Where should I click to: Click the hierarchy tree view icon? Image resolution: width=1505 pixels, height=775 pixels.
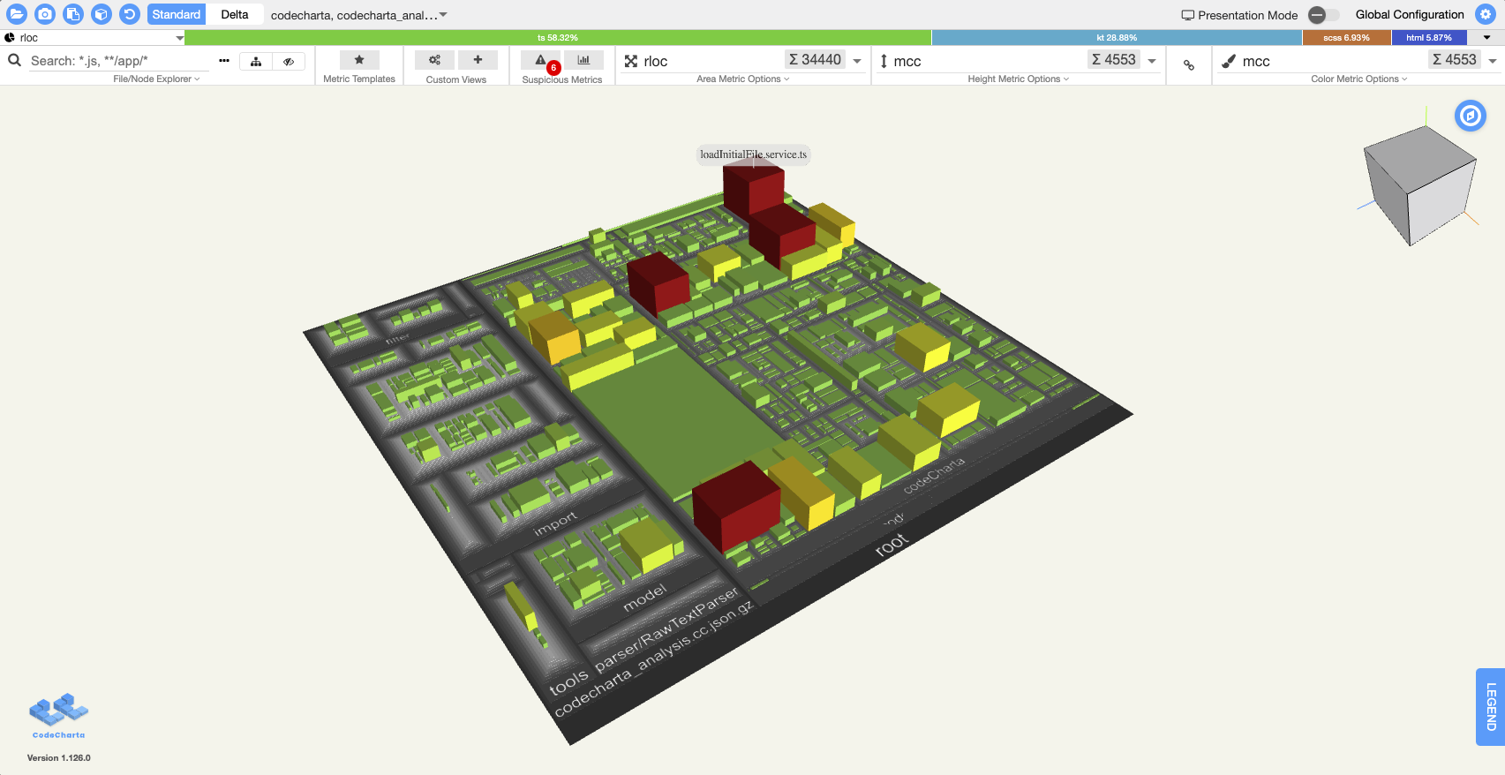click(x=256, y=61)
